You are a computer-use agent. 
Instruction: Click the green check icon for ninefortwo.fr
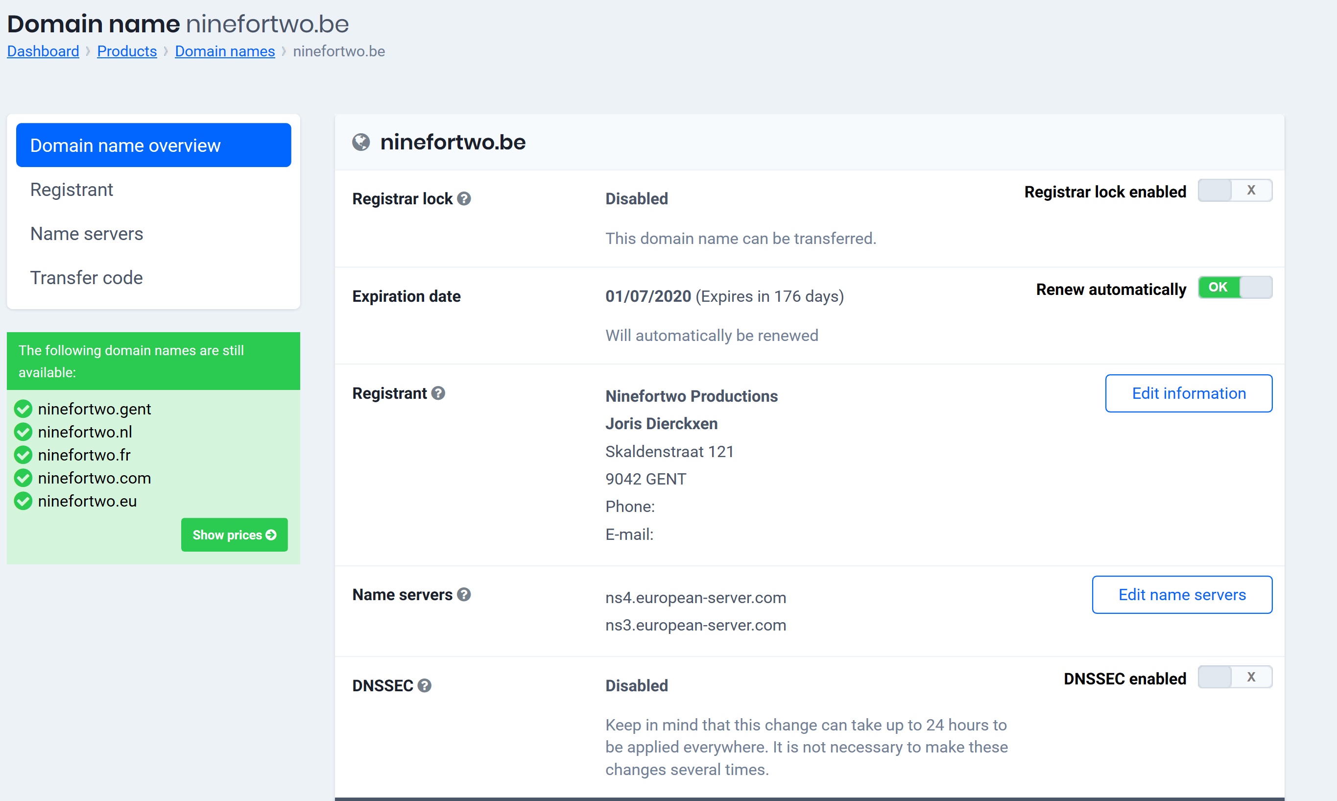[x=23, y=455]
